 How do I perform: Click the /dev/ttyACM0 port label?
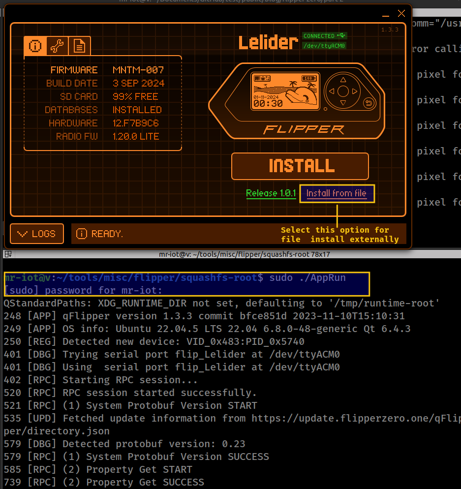[324, 46]
